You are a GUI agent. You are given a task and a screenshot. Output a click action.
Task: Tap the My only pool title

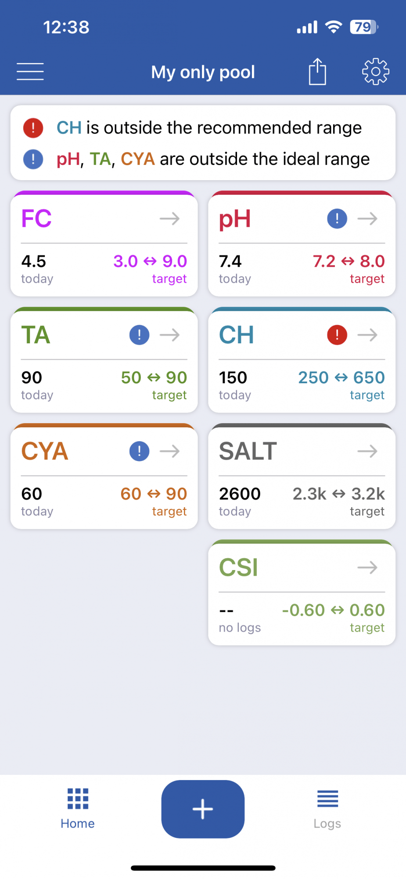click(x=203, y=72)
